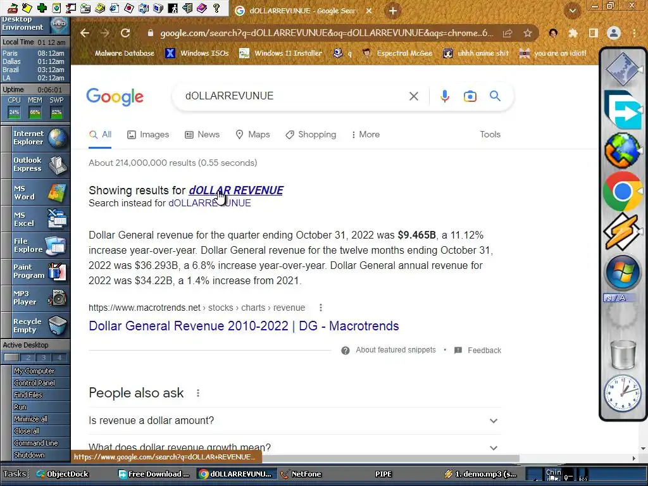
Task: Open Chrome profile avatar icon
Action: pyautogui.click(x=614, y=33)
